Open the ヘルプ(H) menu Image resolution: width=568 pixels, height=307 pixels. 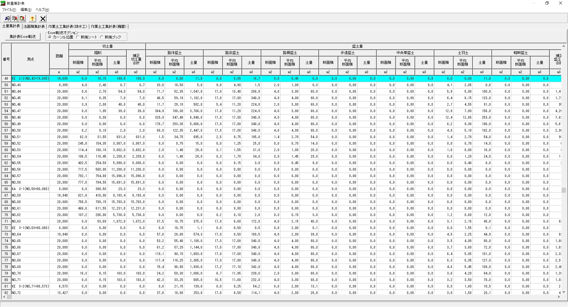point(42,10)
